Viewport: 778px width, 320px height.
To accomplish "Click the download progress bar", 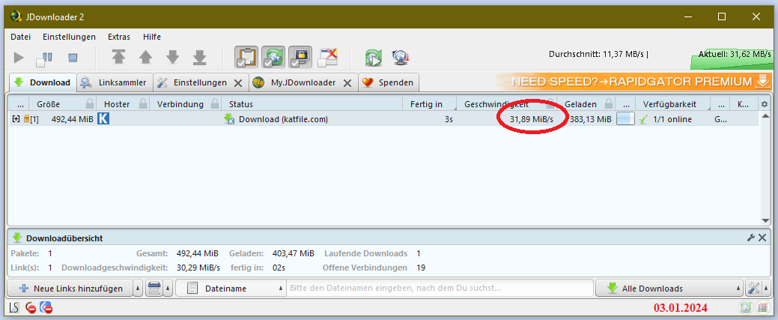I will click(625, 118).
